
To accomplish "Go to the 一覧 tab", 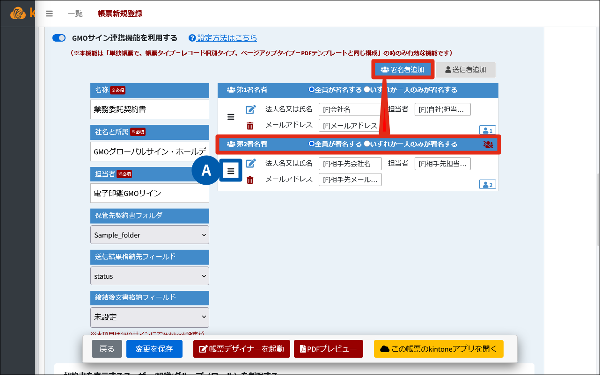I will [x=75, y=14].
